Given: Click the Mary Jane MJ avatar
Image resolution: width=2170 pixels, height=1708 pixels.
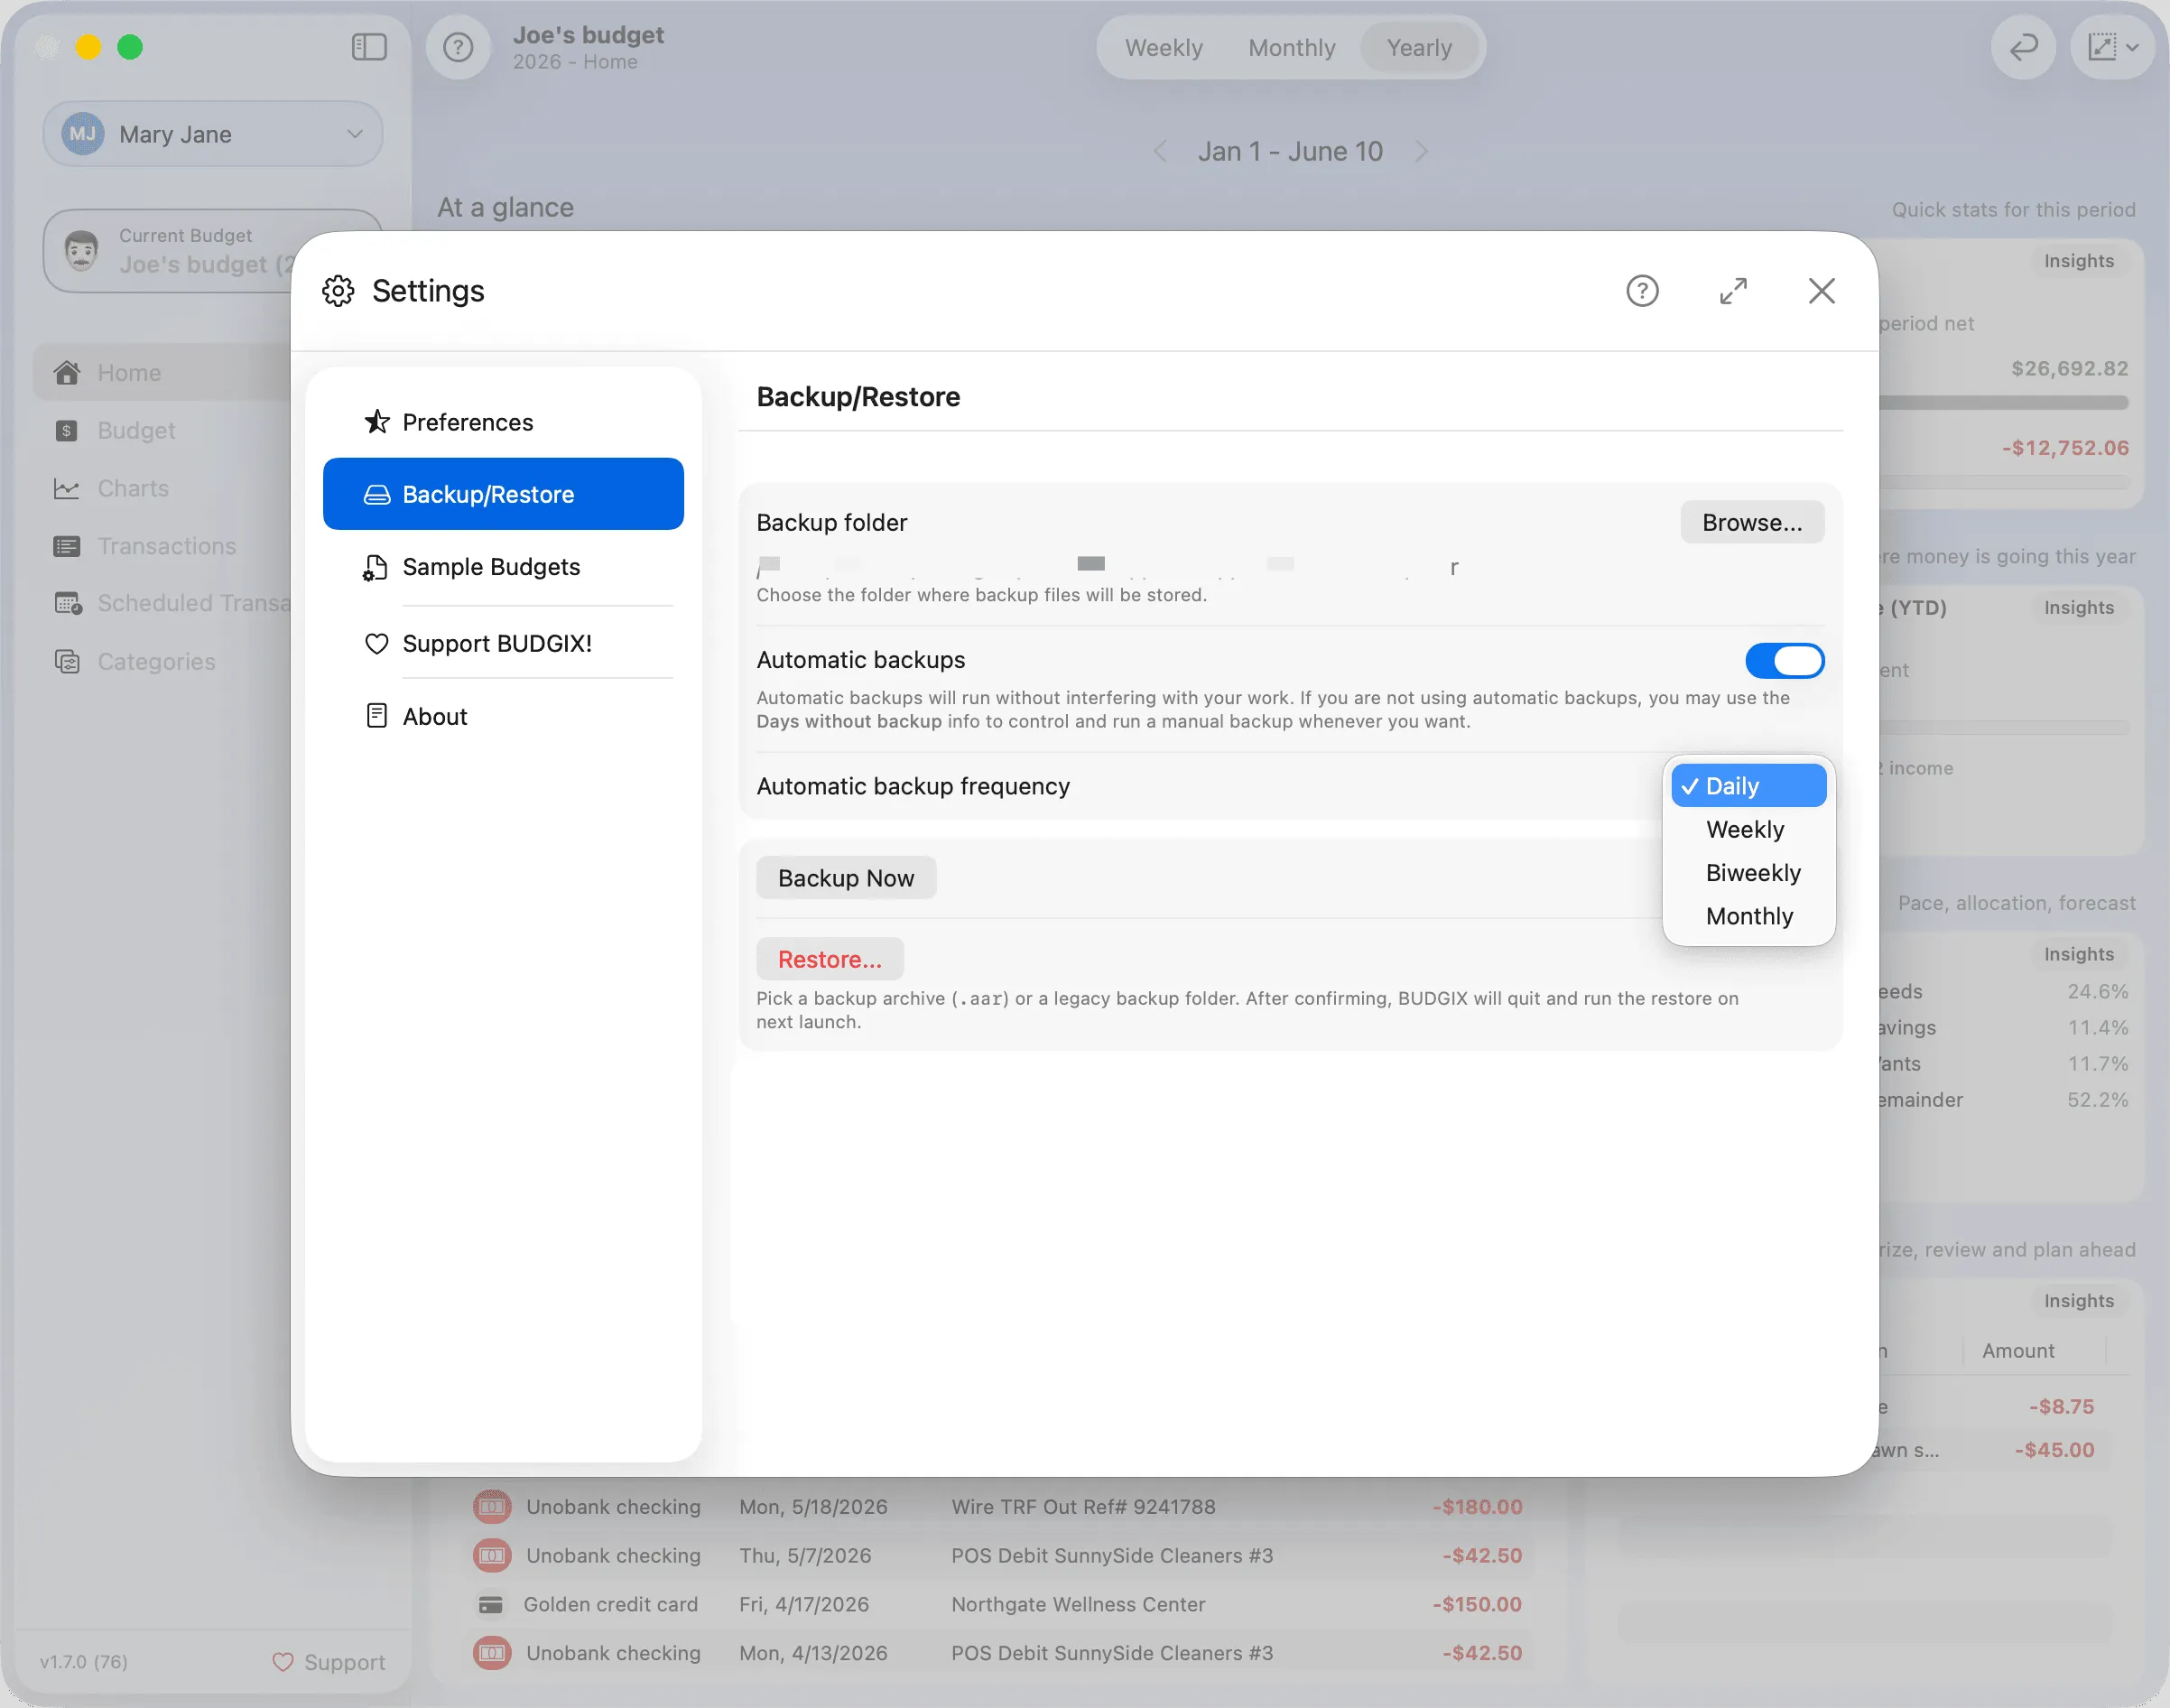Looking at the screenshot, I should (x=82, y=134).
